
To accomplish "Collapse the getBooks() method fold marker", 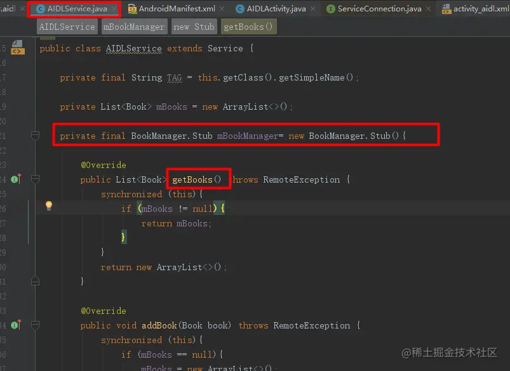I will [x=35, y=179].
